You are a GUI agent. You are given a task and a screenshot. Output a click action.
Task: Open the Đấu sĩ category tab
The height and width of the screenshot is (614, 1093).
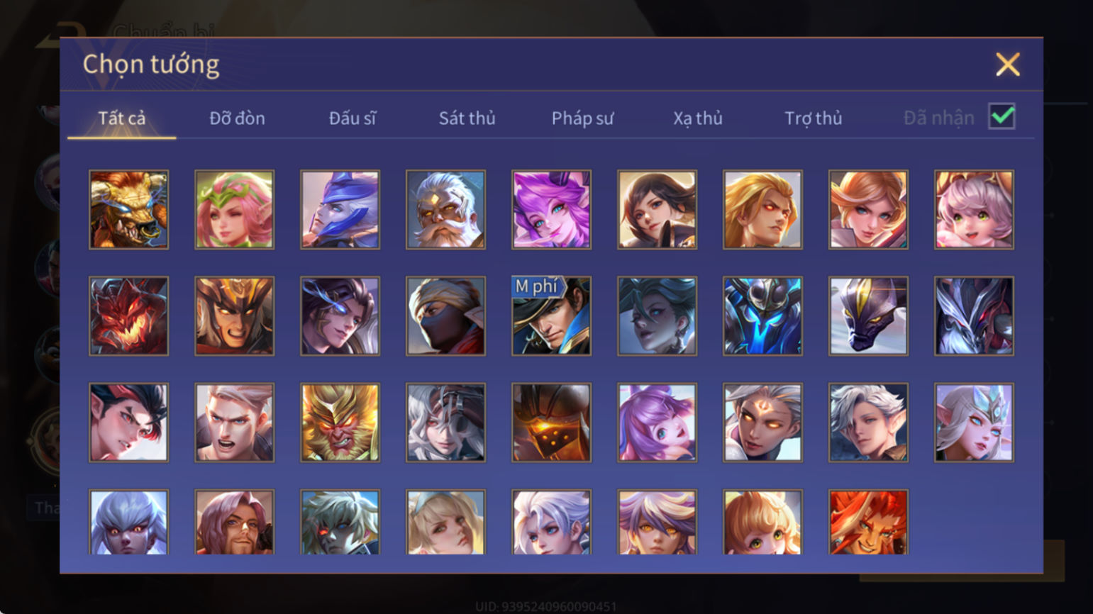(x=353, y=118)
